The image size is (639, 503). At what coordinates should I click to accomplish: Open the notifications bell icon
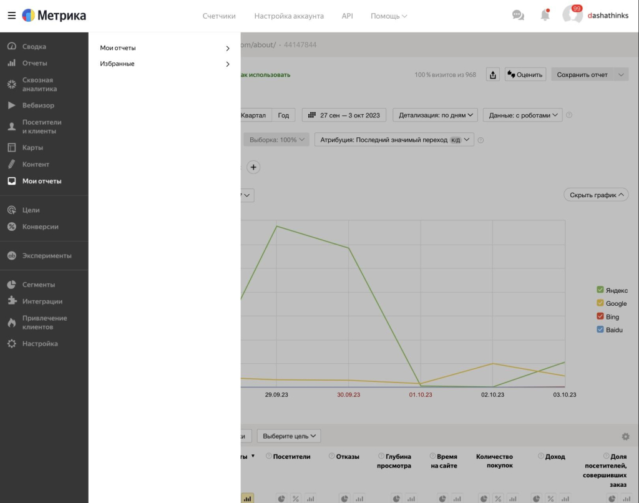(x=545, y=16)
